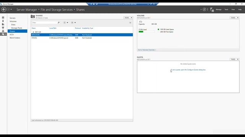Click the filter search magnifier icon

[x=59, y=23]
